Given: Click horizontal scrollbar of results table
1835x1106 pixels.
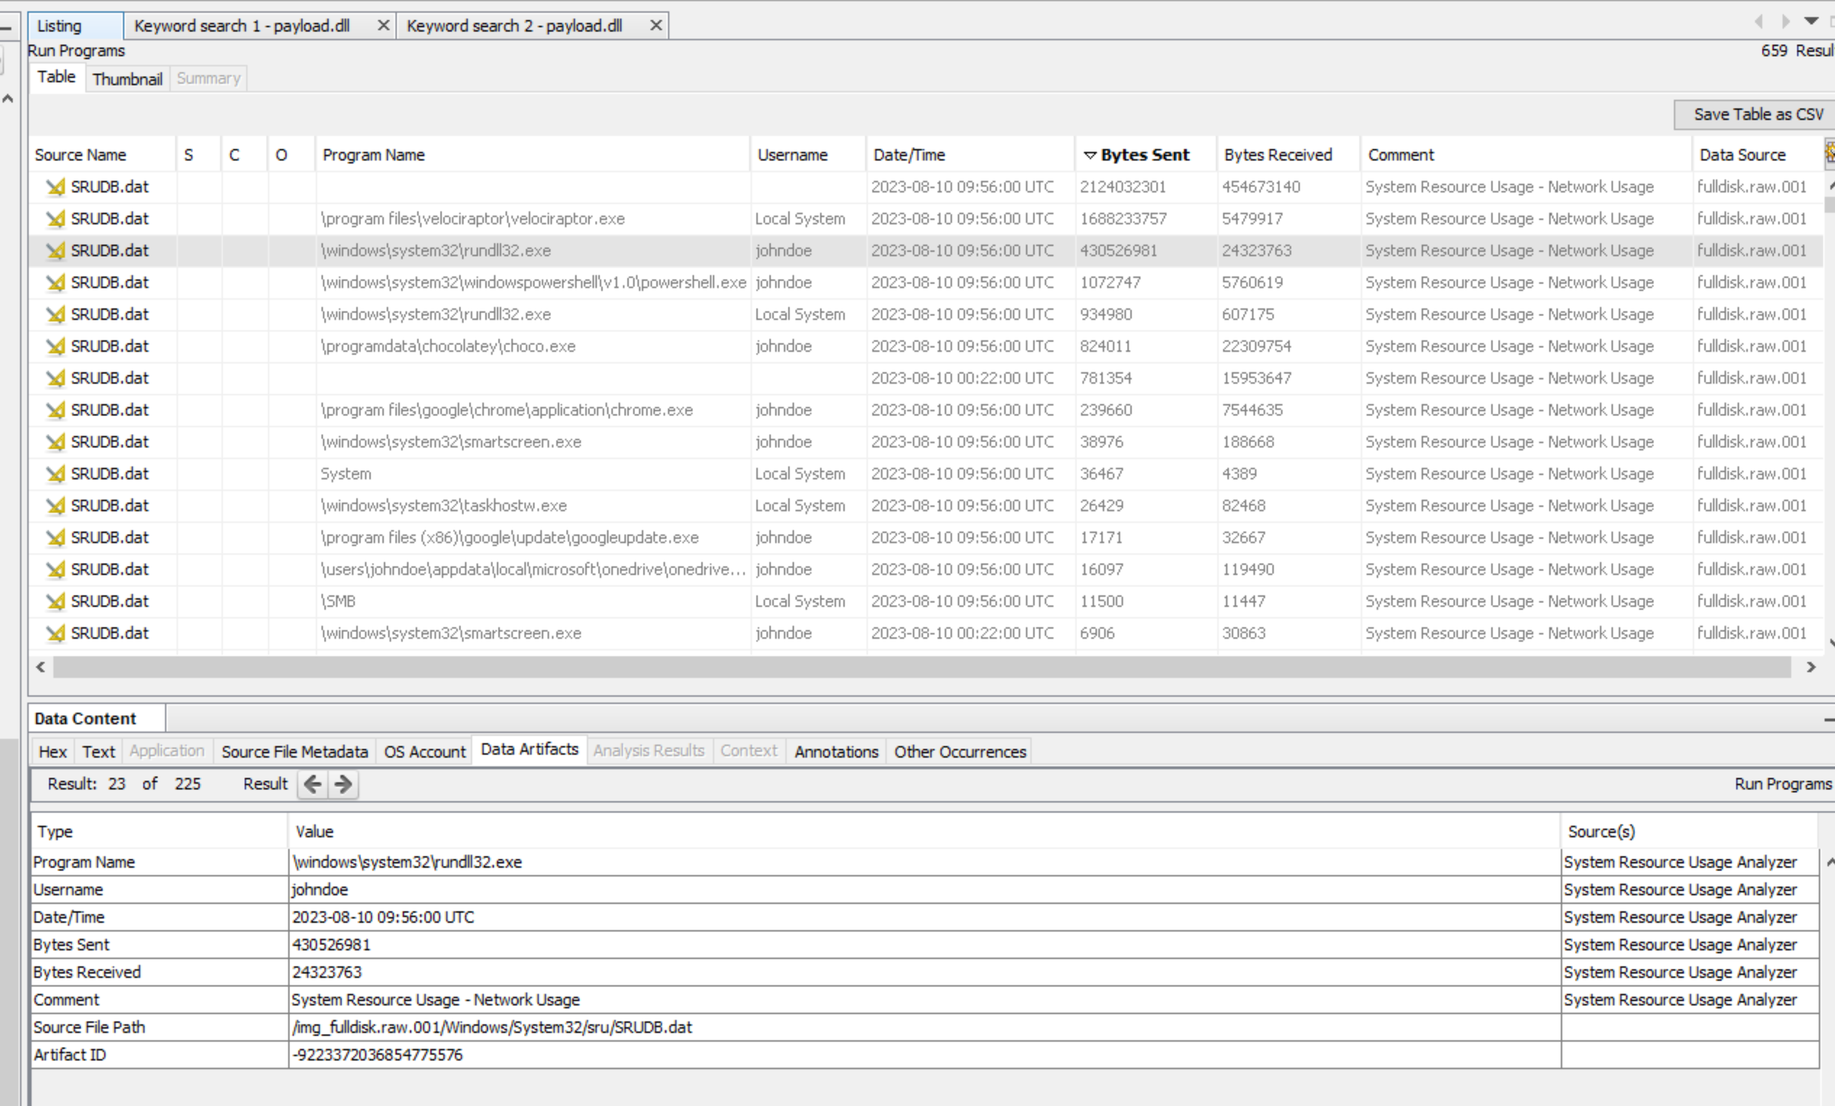Looking at the screenshot, I should 921,667.
